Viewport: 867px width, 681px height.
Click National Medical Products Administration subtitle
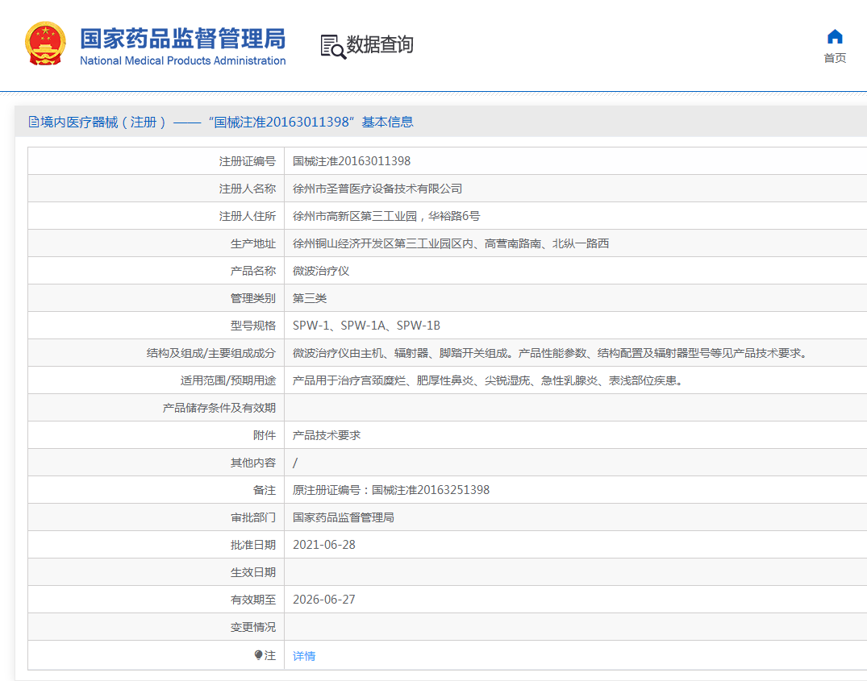click(x=183, y=60)
